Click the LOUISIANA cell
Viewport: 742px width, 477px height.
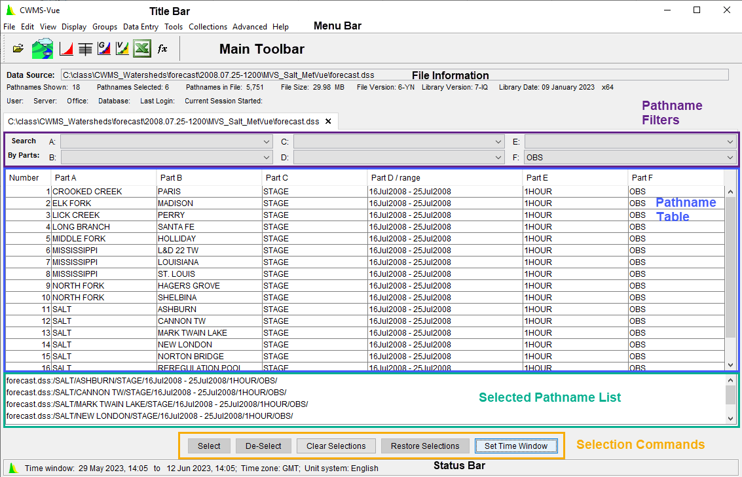click(209, 262)
